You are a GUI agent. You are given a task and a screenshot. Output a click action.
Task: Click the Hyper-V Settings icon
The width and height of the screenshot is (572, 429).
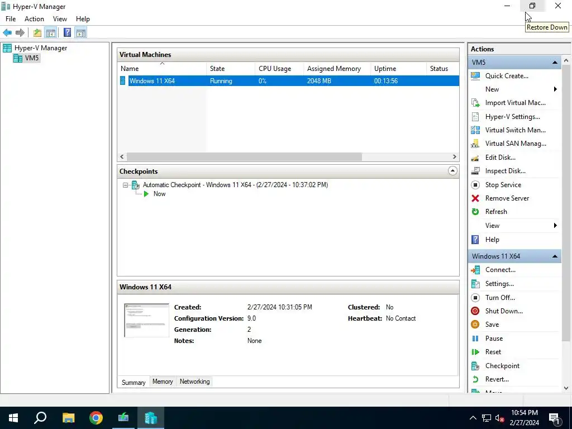click(x=475, y=117)
